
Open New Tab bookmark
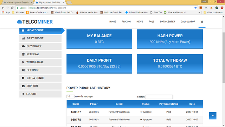point(156,12)
